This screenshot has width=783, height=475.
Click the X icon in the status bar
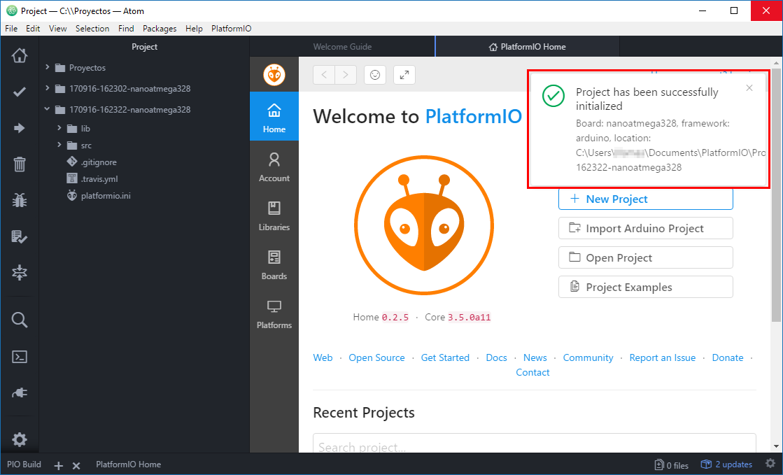[76, 465]
